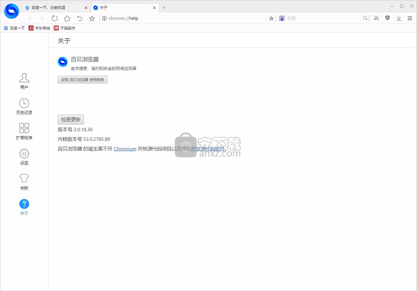Open favorites with the toolbar star icon

pos(92,18)
